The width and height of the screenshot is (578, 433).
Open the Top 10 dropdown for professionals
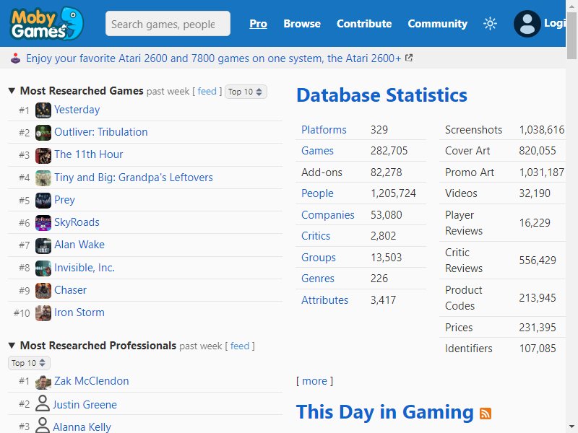click(29, 363)
